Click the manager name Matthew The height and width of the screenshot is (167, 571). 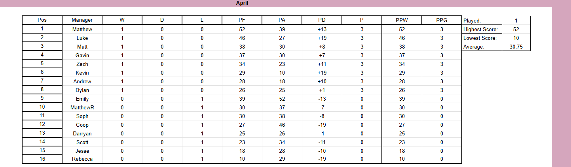click(x=82, y=29)
